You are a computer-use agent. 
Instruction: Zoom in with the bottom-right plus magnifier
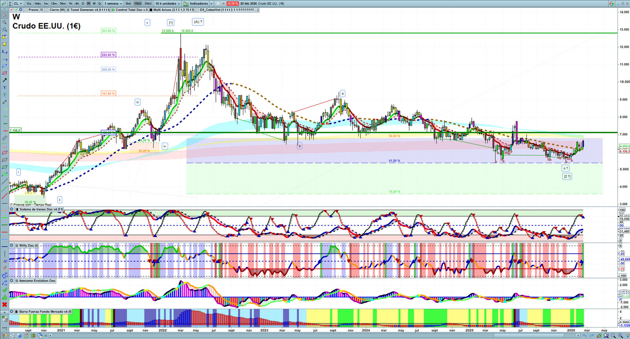click(621, 336)
